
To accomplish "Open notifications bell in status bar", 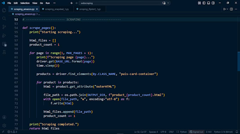I will click(237, 132).
